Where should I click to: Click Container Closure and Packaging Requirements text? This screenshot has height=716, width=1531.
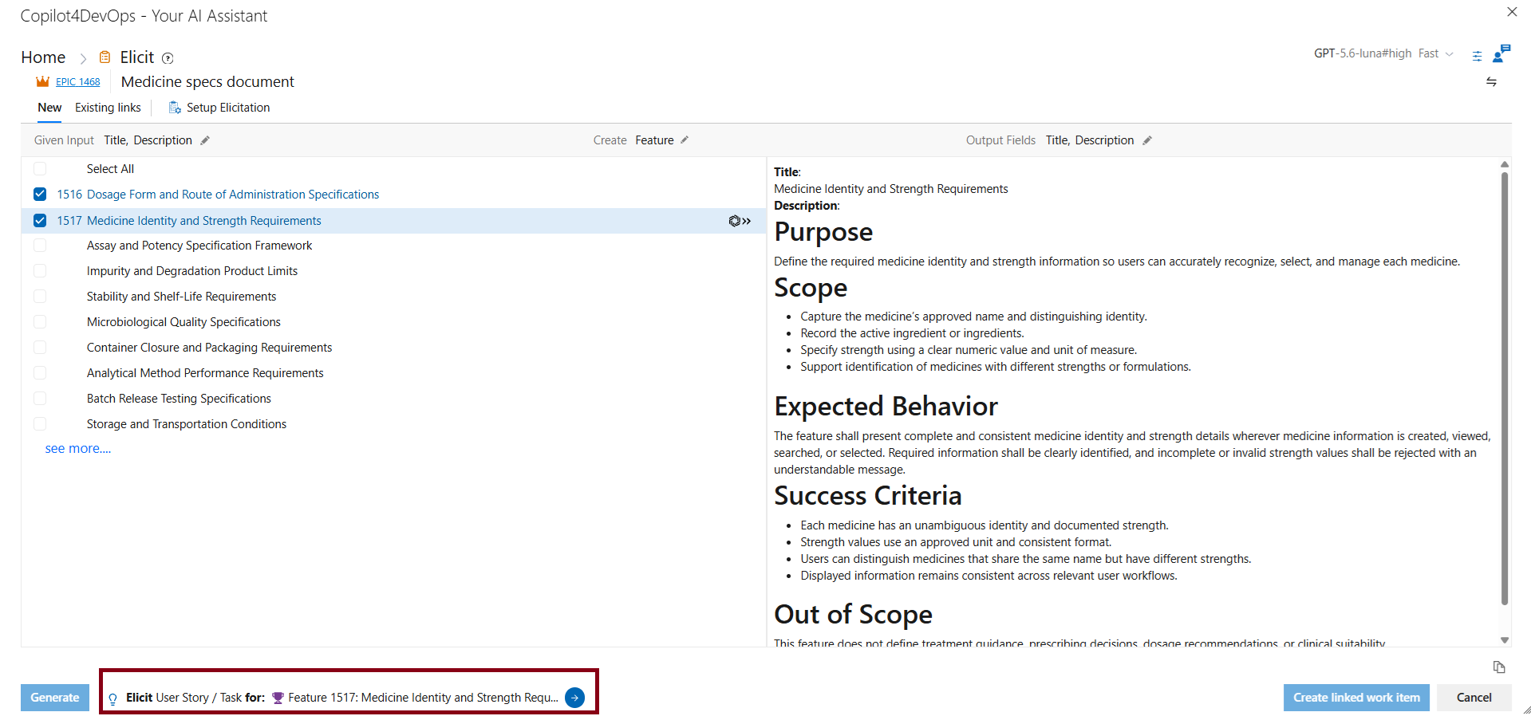point(209,348)
